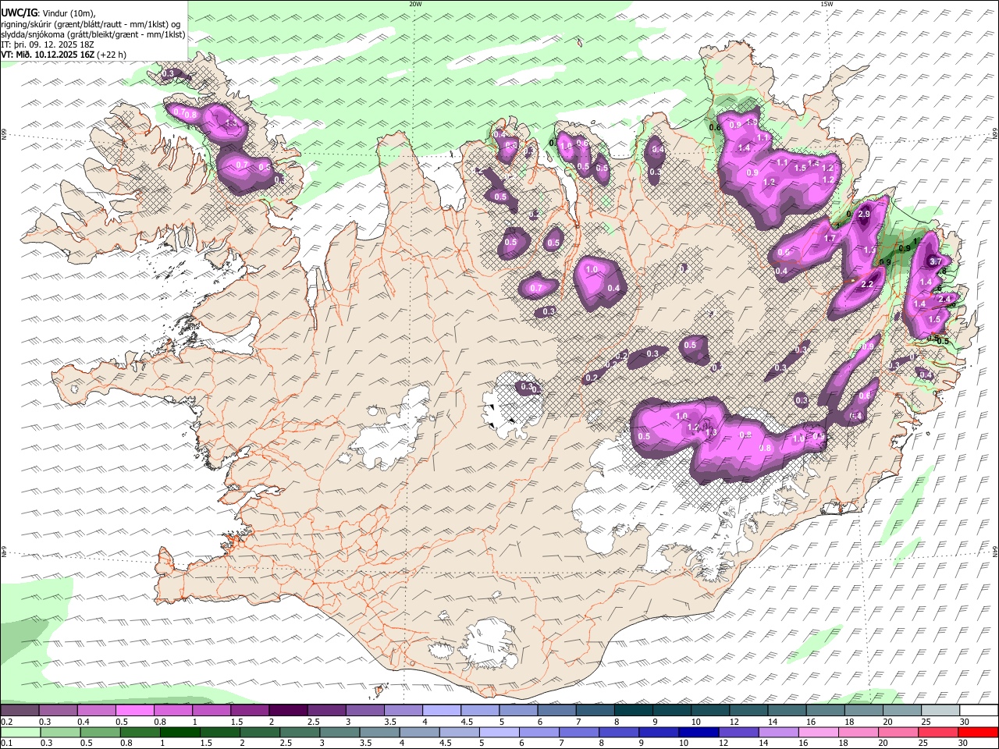
Task: Click the white 30 swatch in upper legend row
Action: pos(979,711)
